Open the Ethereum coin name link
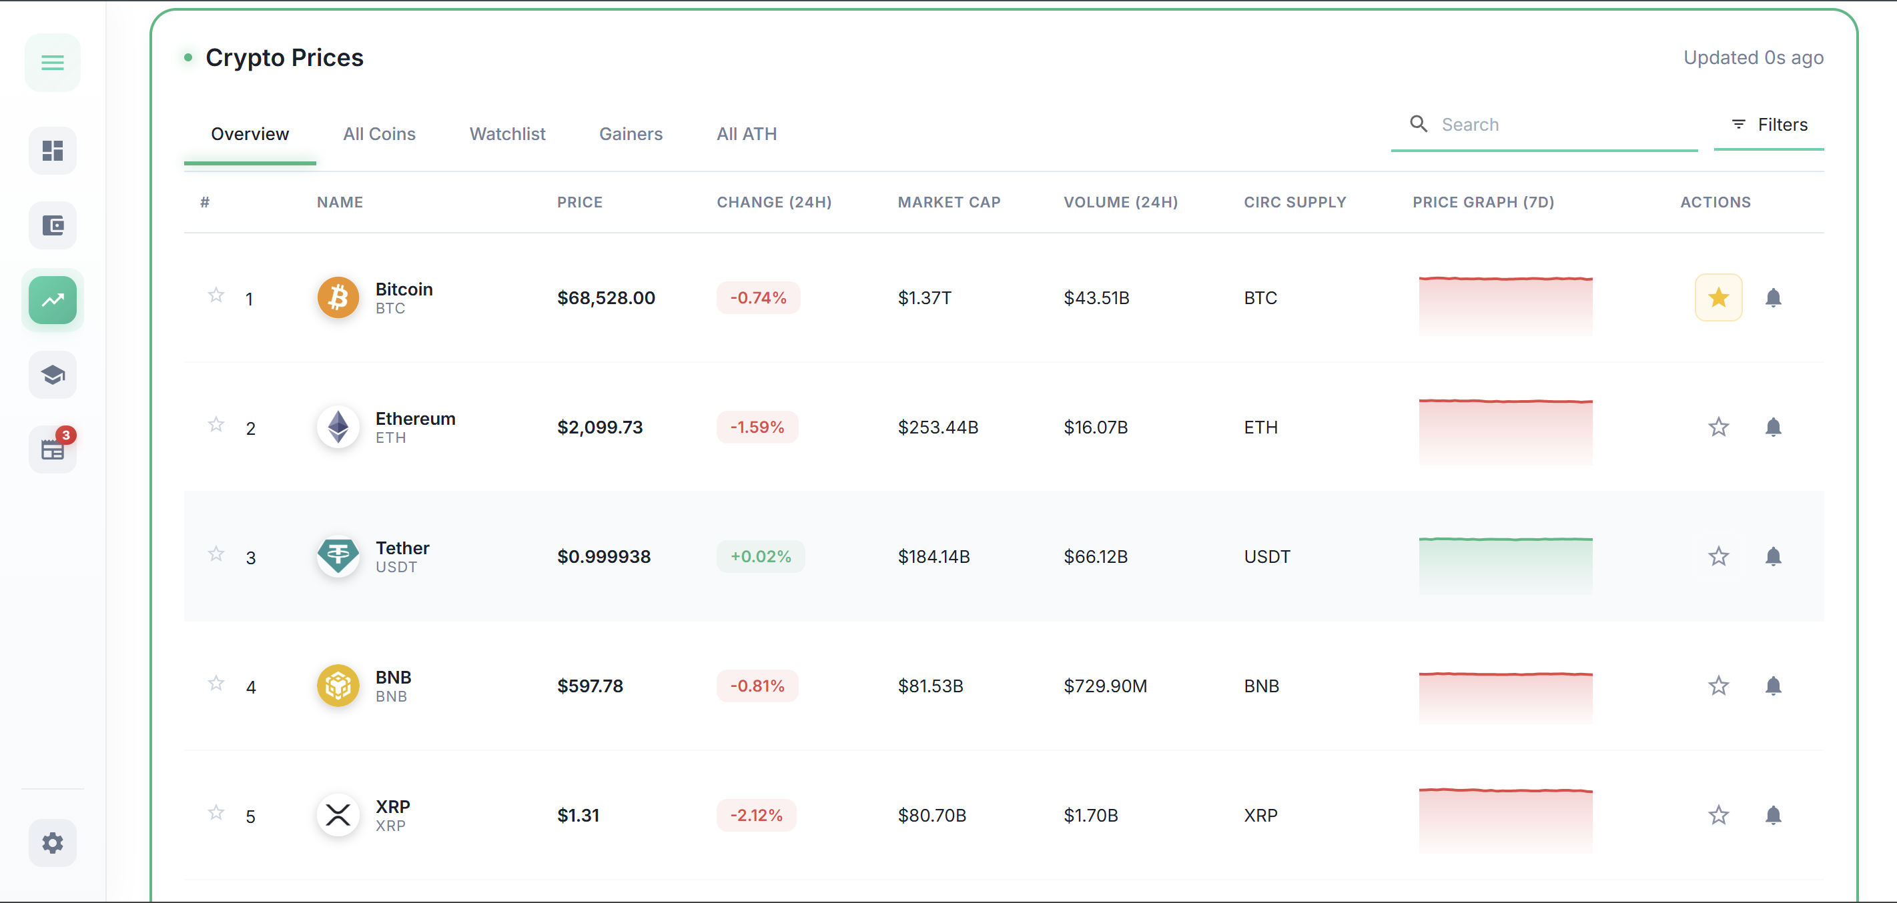 (x=414, y=419)
